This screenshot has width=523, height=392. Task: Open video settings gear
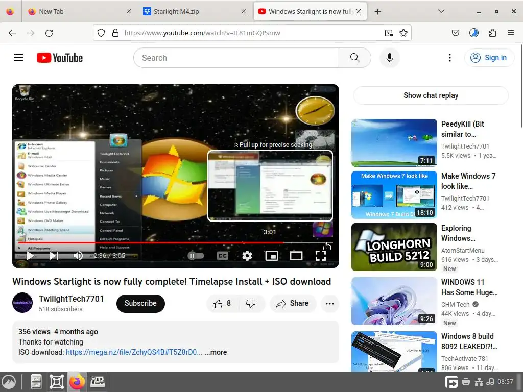tap(247, 256)
